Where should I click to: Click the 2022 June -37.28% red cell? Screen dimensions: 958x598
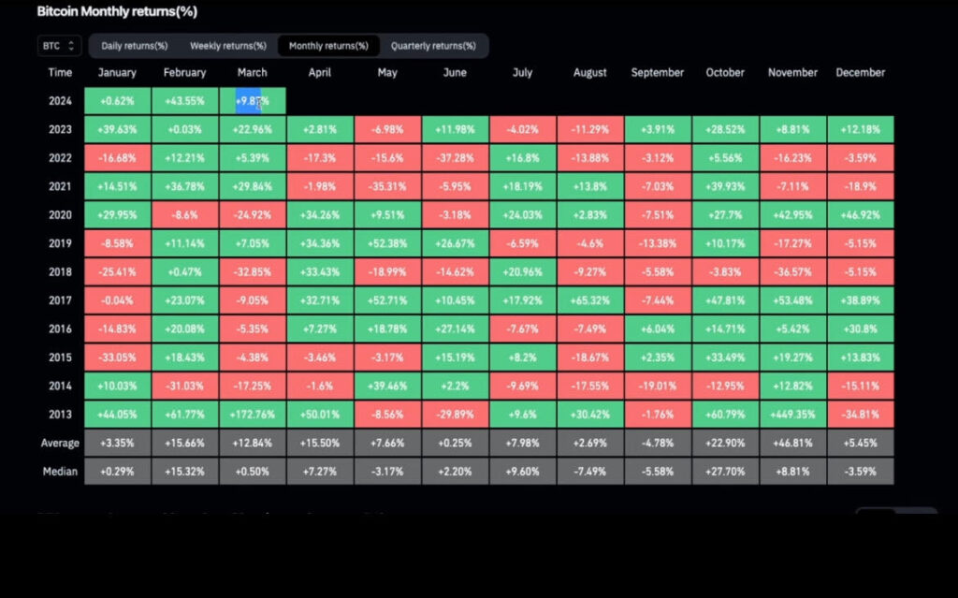(x=455, y=158)
